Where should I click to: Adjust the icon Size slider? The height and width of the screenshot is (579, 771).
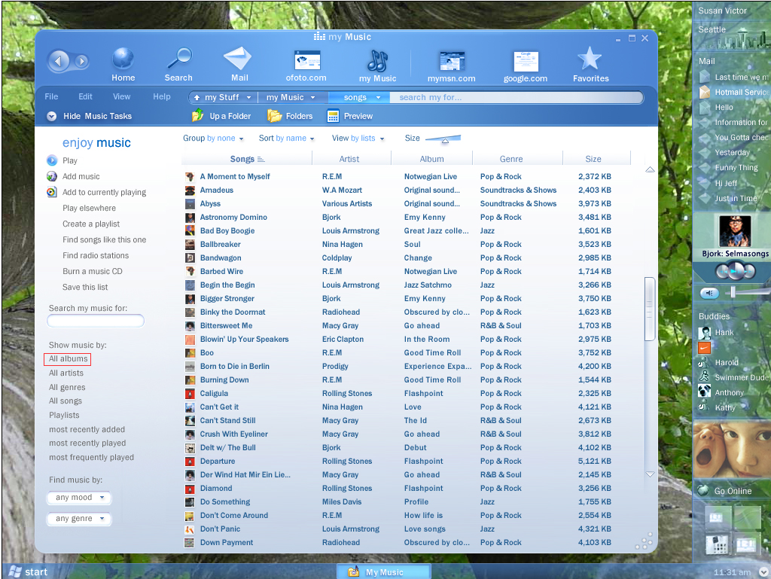pos(444,139)
